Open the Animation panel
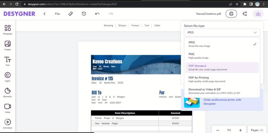Image resolution: width=268 pixels, height=133 pixels. point(7,124)
